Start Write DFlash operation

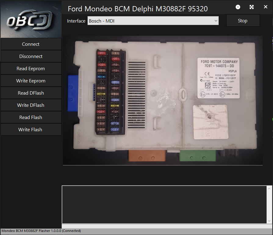pos(31,105)
